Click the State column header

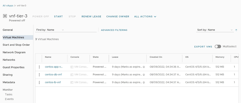pyautogui.click(x=96, y=57)
